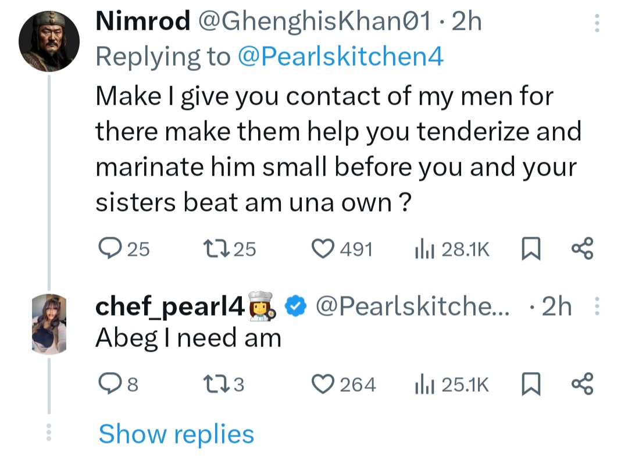Screen dimensions: 628x461
Task: Expand thread with Show replies
Action: click(x=176, y=434)
